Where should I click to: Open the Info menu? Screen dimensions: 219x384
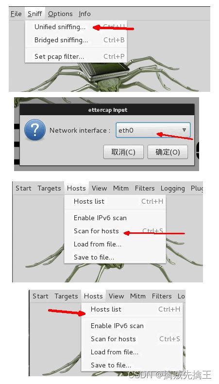point(84,14)
